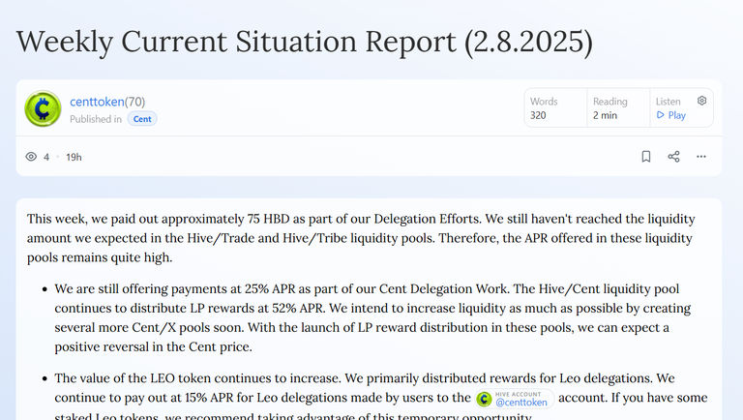Open the centtoken profile avatar

[x=43, y=108]
